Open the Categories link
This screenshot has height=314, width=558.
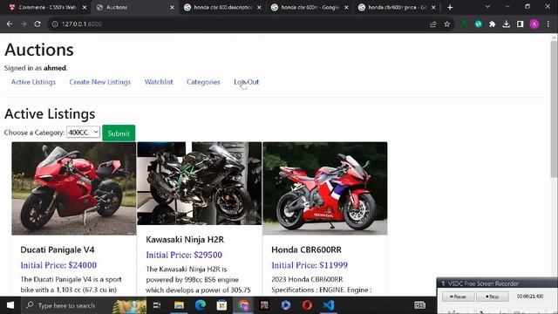pos(203,82)
